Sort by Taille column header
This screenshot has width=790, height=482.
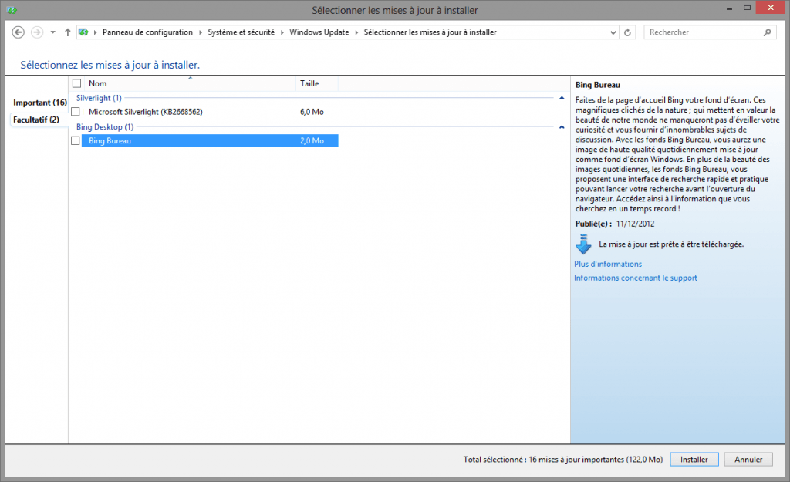click(316, 83)
